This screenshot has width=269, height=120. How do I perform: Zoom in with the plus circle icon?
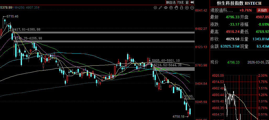[x=187, y=8]
